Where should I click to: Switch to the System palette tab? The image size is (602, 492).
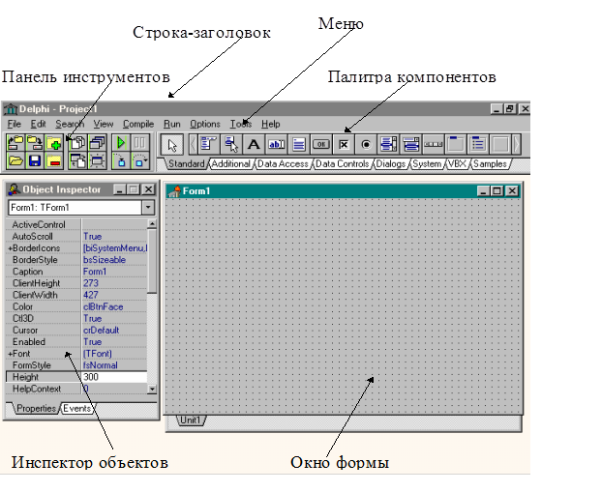427,164
